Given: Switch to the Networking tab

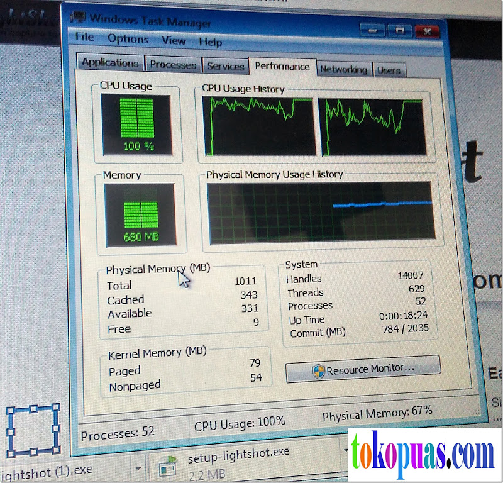Looking at the screenshot, I should point(343,69).
